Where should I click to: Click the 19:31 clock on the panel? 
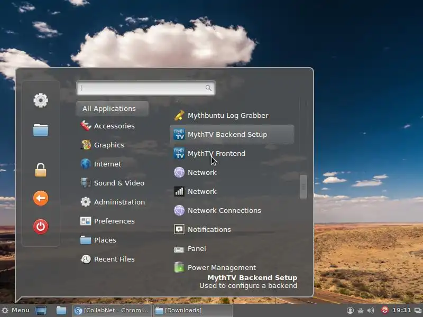tap(402, 310)
